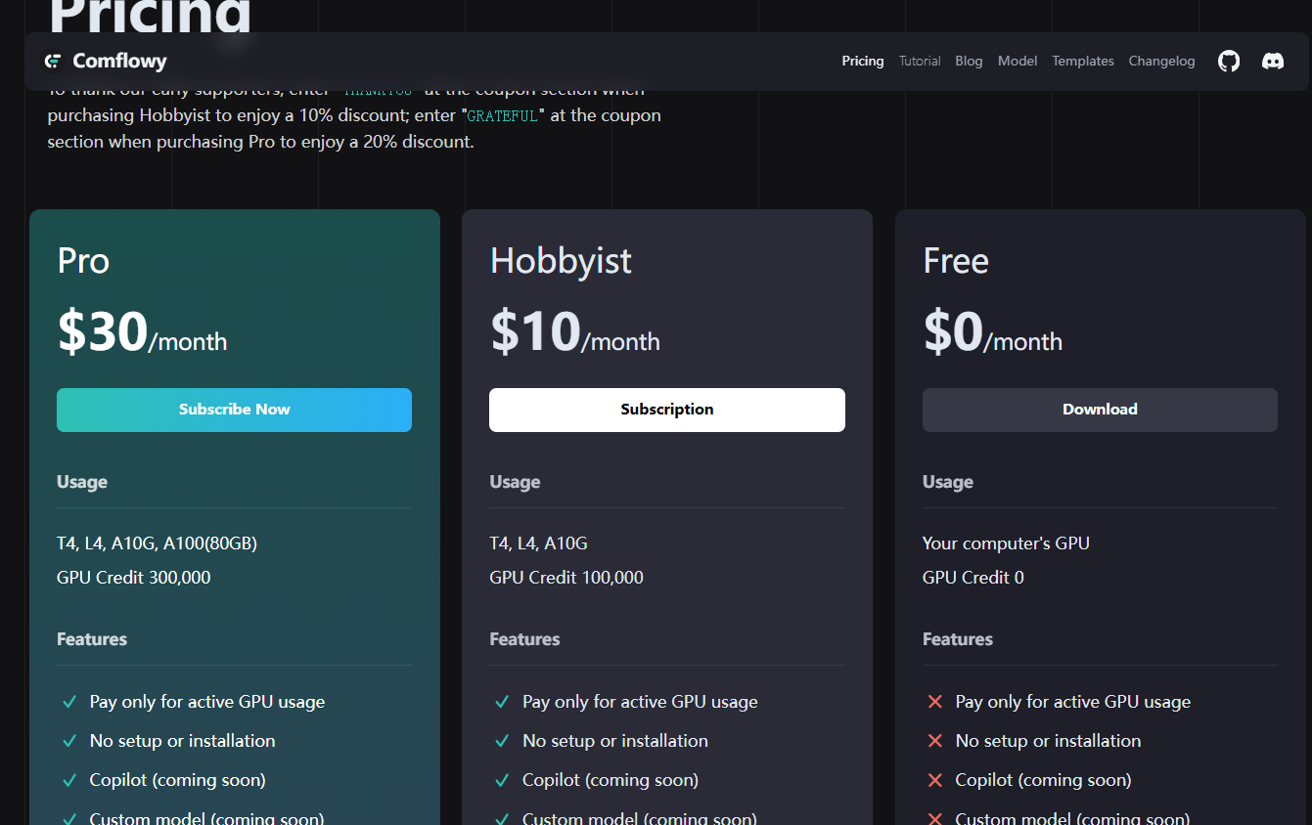Open the Blog nav item
Image resolution: width=1312 pixels, height=825 pixels.
(x=969, y=61)
